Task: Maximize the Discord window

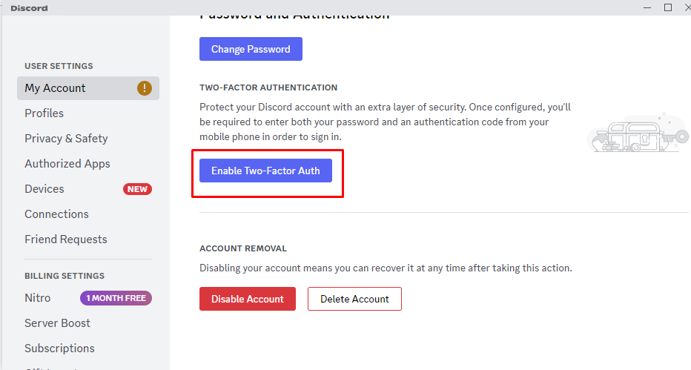Action: (668, 7)
